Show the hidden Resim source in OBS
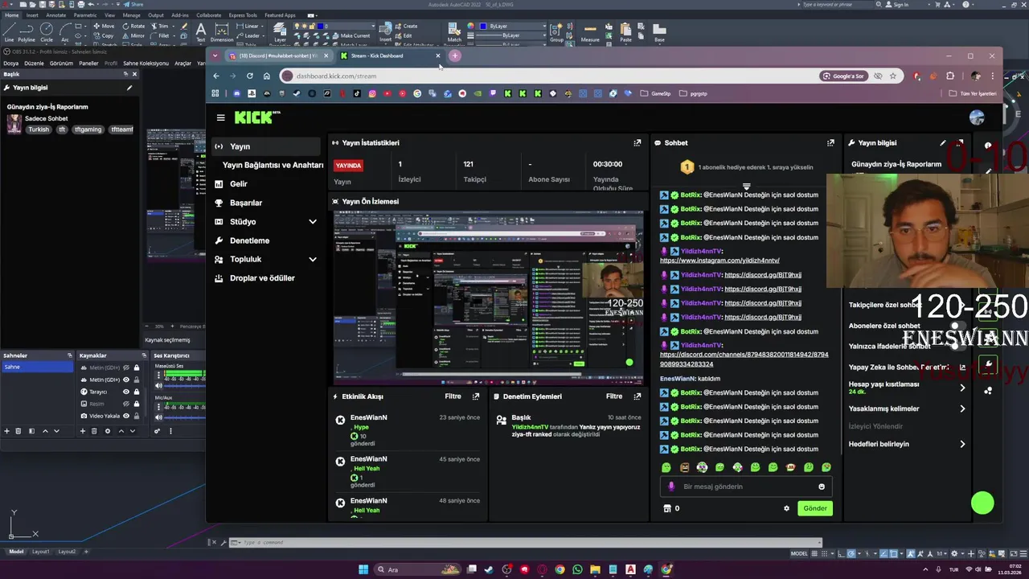The image size is (1029, 579). coord(126,404)
